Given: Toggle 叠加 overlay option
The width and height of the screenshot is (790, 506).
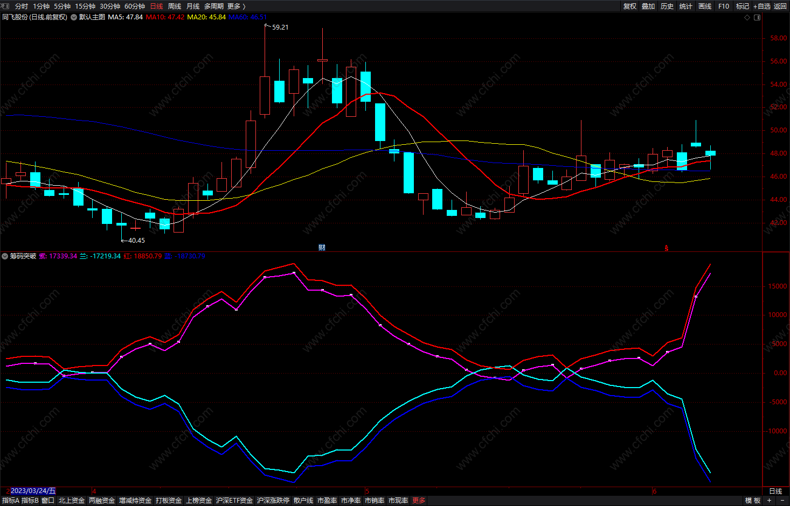Looking at the screenshot, I should [x=648, y=6].
